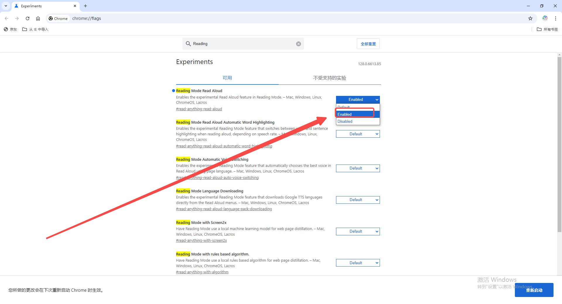Click Reading Mode with rules based algorithm title
This screenshot has width=562, height=304.
(x=213, y=254)
